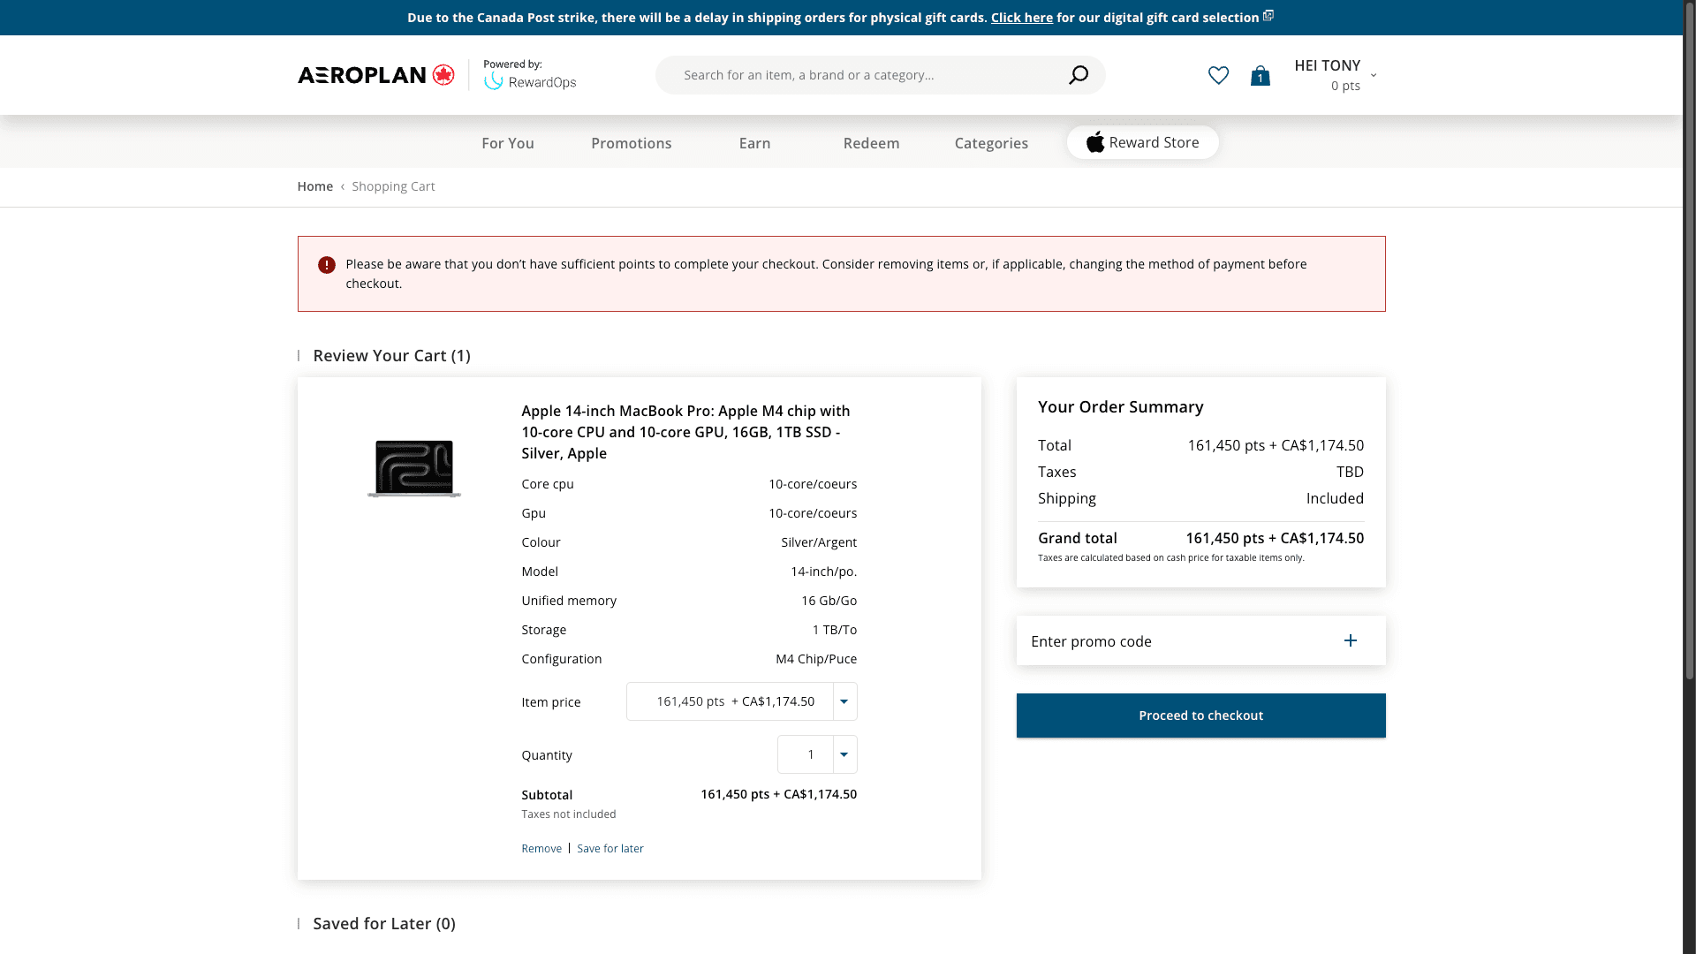Click the plus icon for promo code
1696x954 pixels.
tap(1350, 640)
